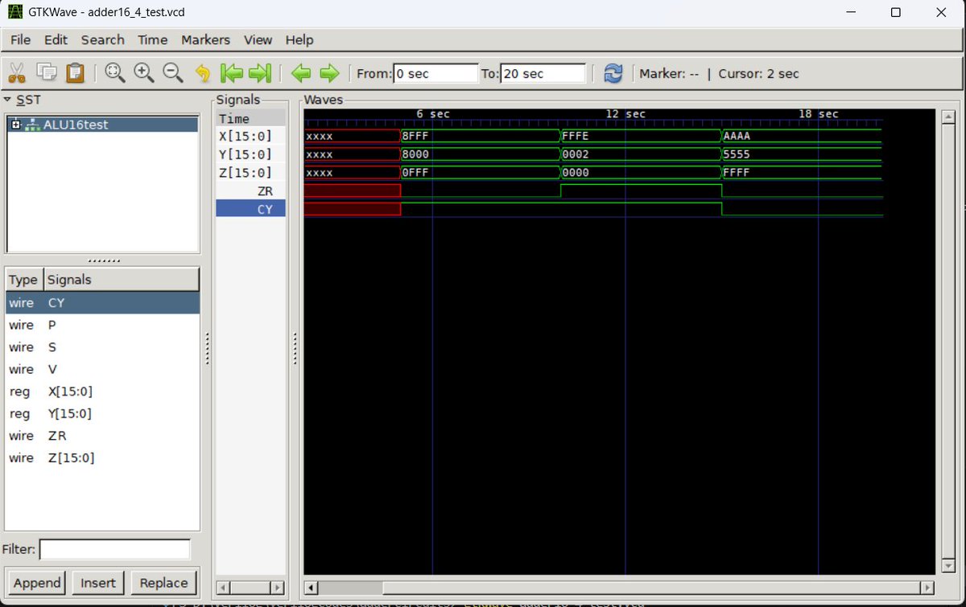Click the Time row in the Signals pane

tap(250, 118)
